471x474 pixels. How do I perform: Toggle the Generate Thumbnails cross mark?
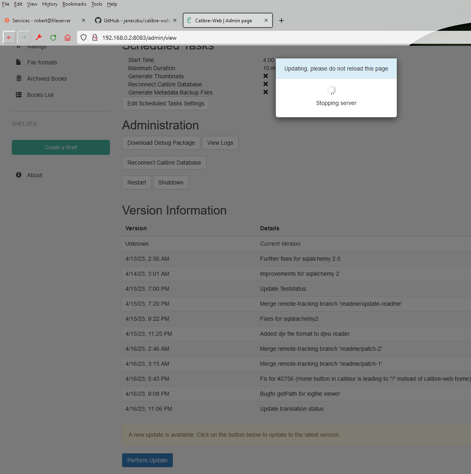(x=266, y=76)
